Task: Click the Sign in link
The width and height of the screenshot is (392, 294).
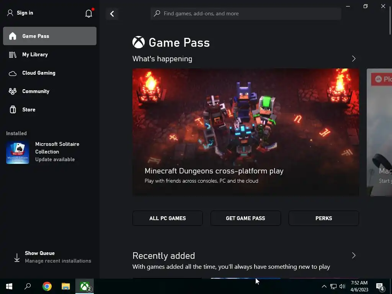Action: click(25, 13)
